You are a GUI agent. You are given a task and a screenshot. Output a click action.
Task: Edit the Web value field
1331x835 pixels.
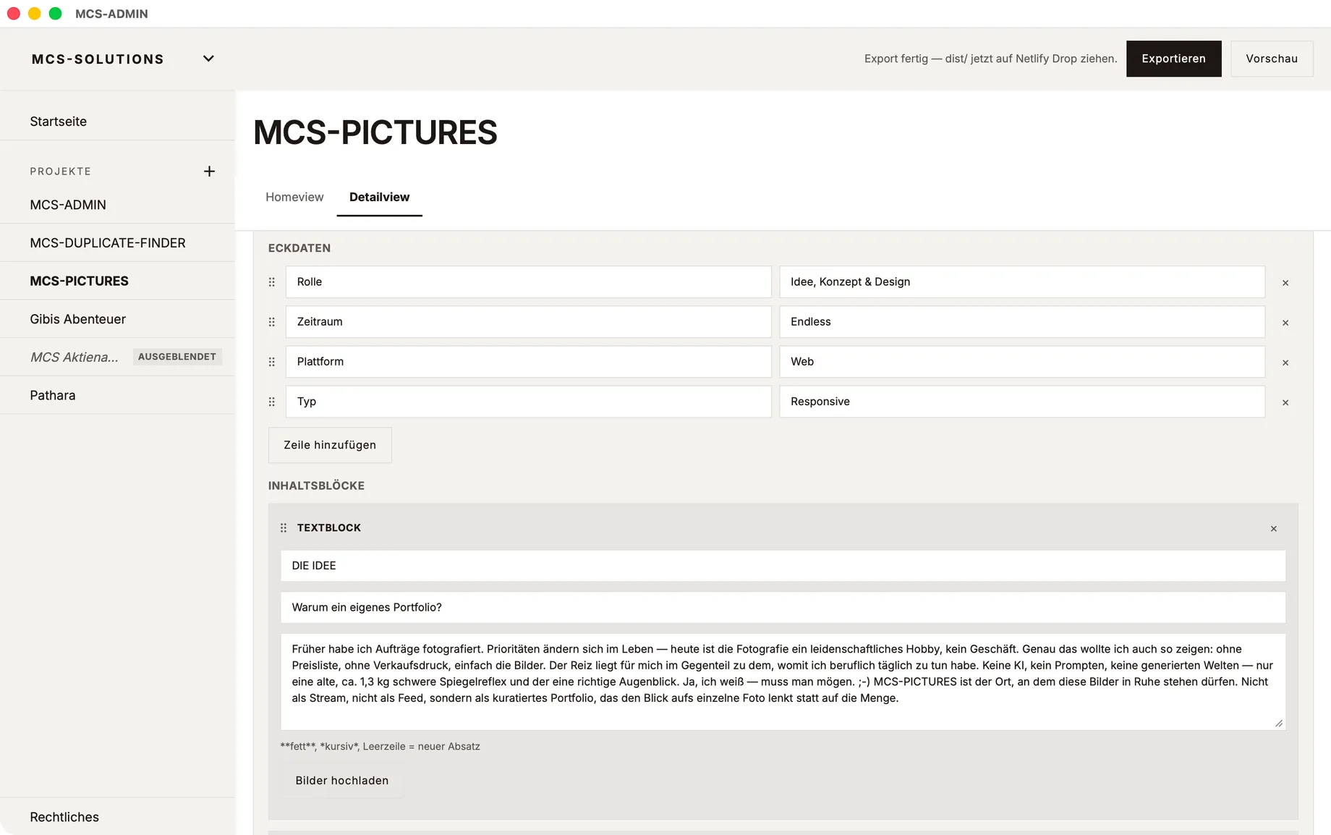(1022, 361)
